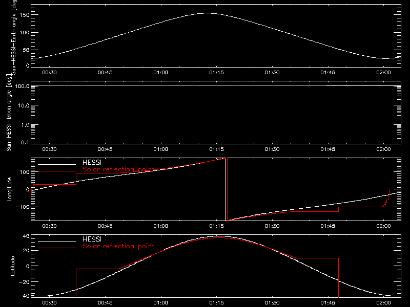Click 01:15 time label under Latitude plot
410x307 pixels.
(216, 303)
